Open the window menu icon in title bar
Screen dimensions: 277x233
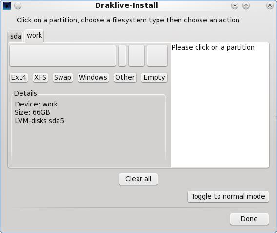(x=7, y=6)
